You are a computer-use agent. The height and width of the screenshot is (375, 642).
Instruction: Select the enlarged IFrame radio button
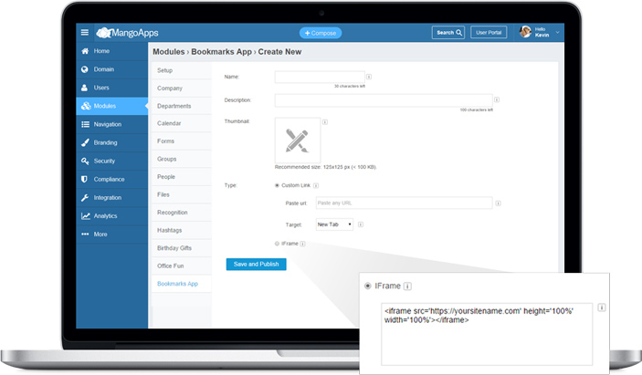tap(368, 286)
